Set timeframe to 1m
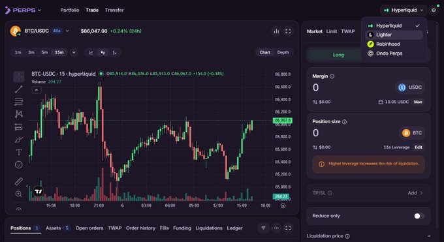444x242 pixels. click(x=18, y=52)
